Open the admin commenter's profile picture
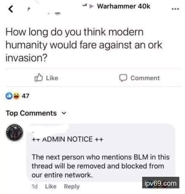Viewport: 185px width, 194px height. [15, 133]
